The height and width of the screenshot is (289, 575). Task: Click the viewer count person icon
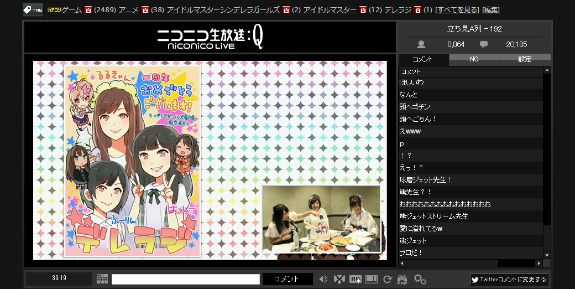[421, 44]
